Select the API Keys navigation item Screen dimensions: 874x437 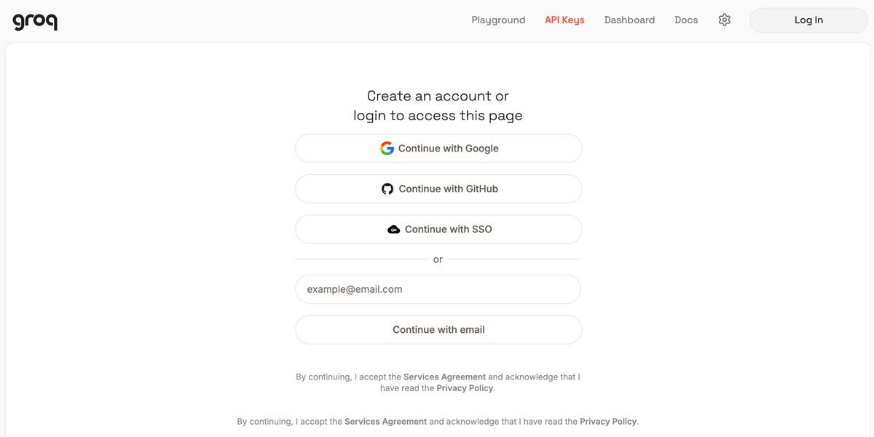click(x=564, y=20)
